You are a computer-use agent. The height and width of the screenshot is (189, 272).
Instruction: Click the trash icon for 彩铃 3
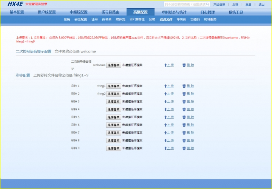184,102
